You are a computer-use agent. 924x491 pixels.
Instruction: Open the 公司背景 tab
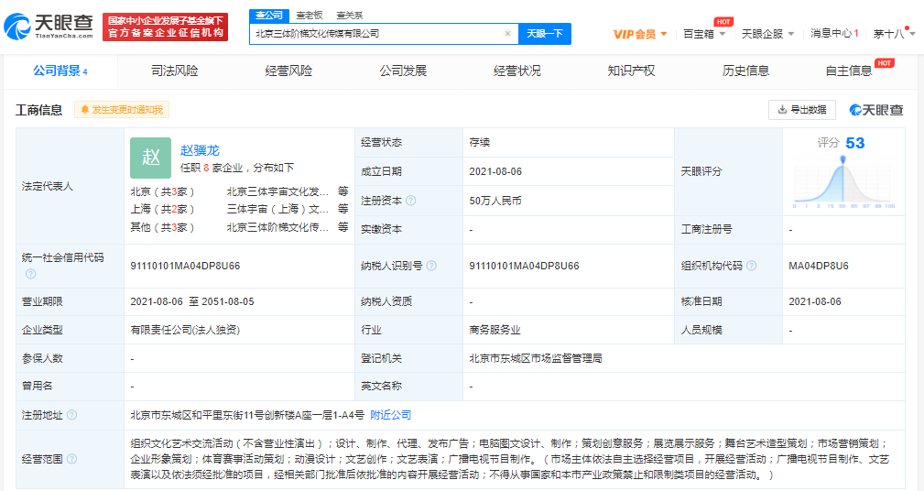(60, 71)
